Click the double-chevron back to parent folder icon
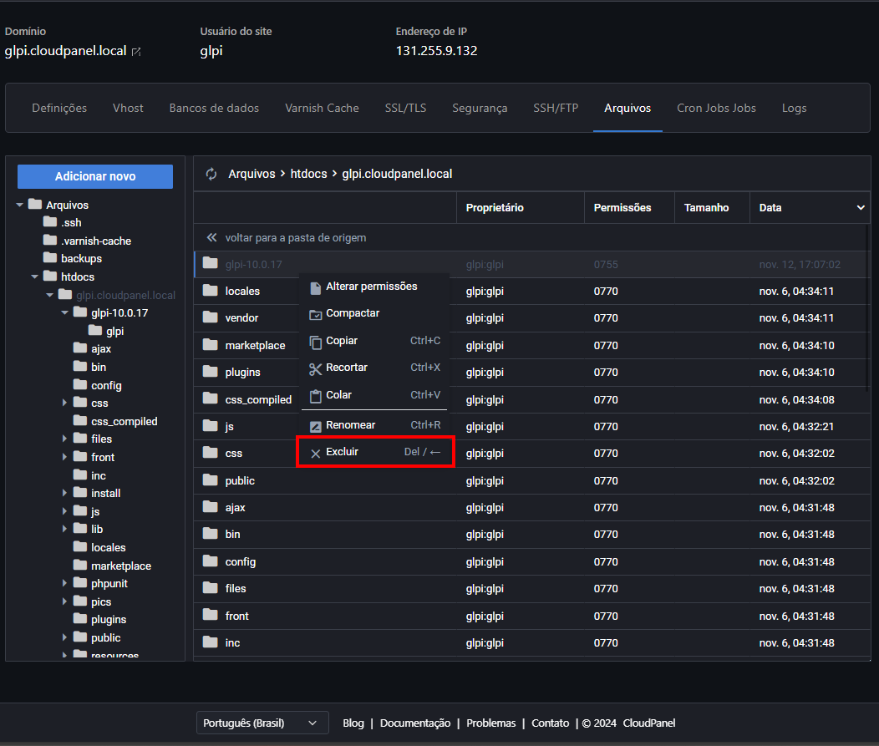Viewport: 879px width, 746px height. pyautogui.click(x=211, y=238)
